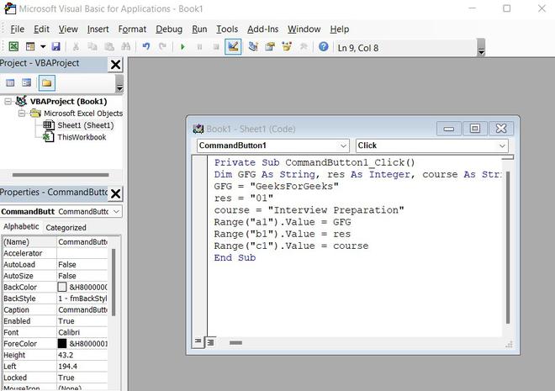555x391 pixels.
Task: Collapse the VBAProject (Book1) tree node
Action: [x=8, y=102]
